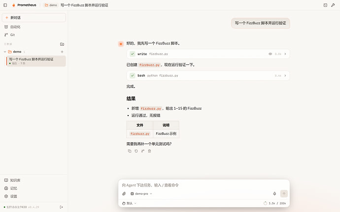This screenshot has width=340, height=212.
Task: Expand the bash python fizzbuzz.py step chevron
Action: [x=285, y=76]
